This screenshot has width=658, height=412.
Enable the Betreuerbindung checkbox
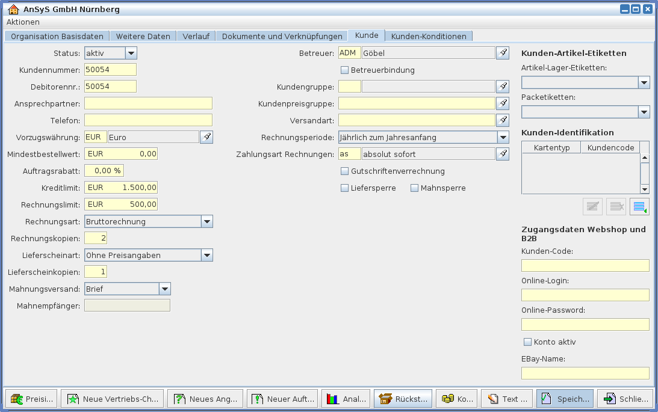pyautogui.click(x=345, y=70)
